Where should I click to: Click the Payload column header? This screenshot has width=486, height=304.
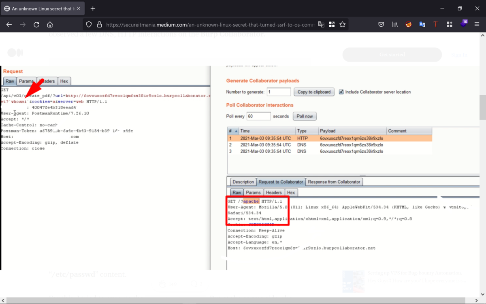(352, 131)
